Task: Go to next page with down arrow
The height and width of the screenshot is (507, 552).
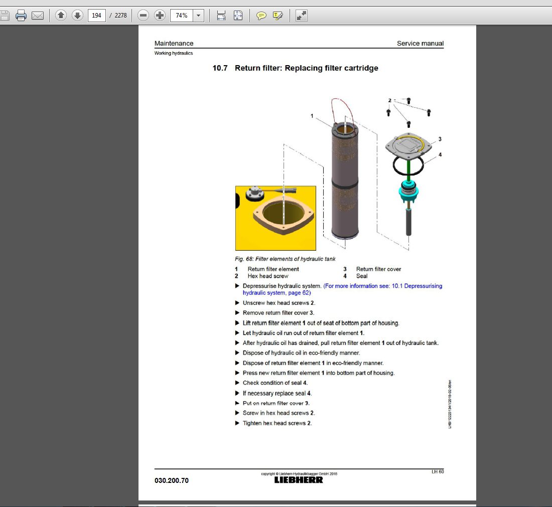Action: [x=77, y=15]
